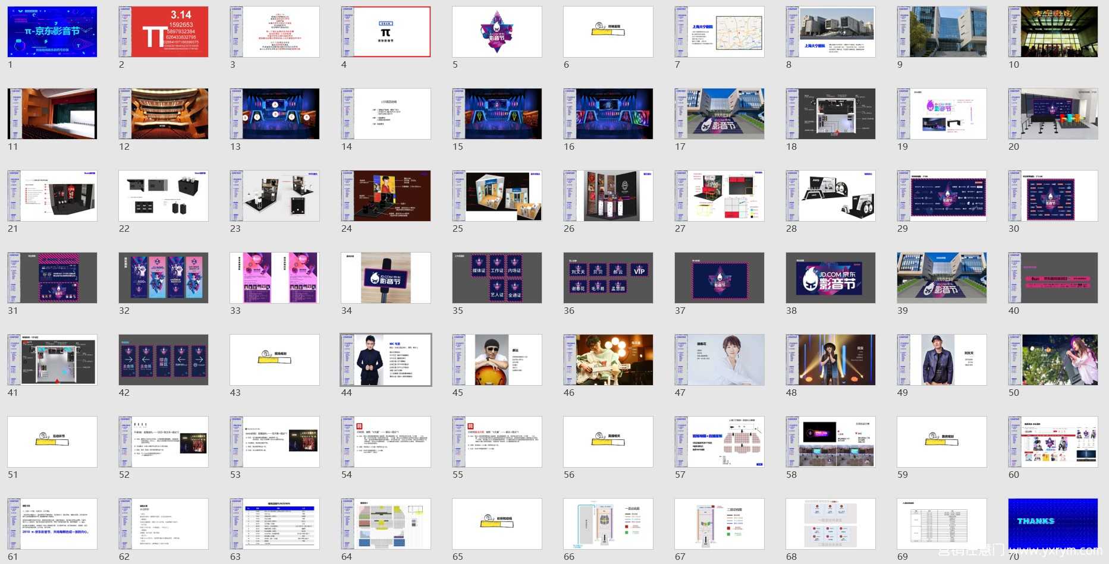This screenshot has height=564, width=1109.
Task: Select slide 35, purple pass badges
Action: [497, 278]
